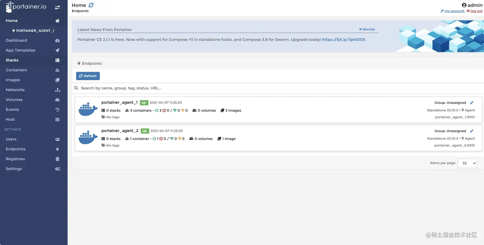
Task: Click "3 images" text
Action: (x=233, y=111)
